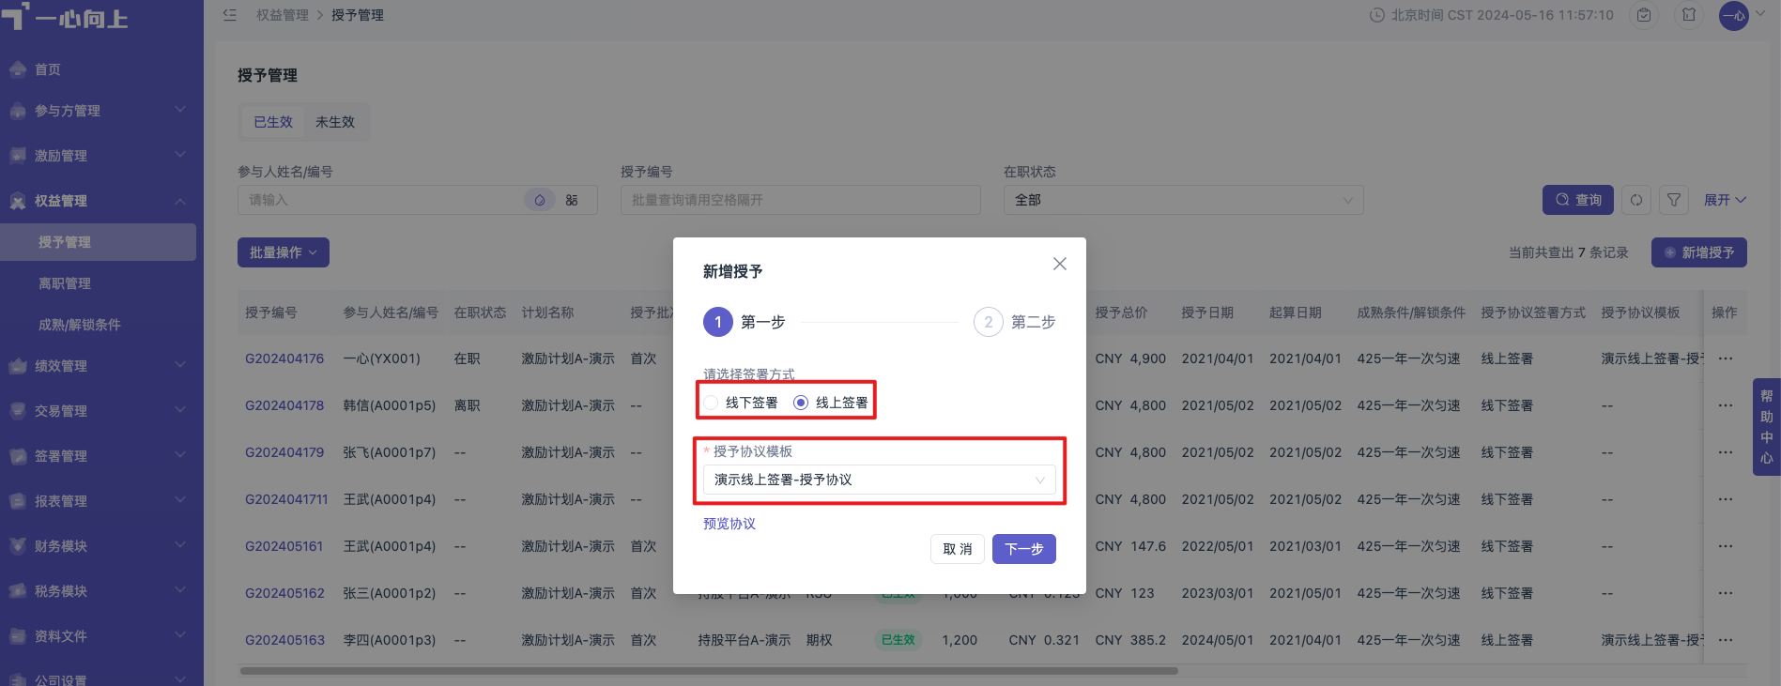Open grant G202405163 link

[284, 640]
